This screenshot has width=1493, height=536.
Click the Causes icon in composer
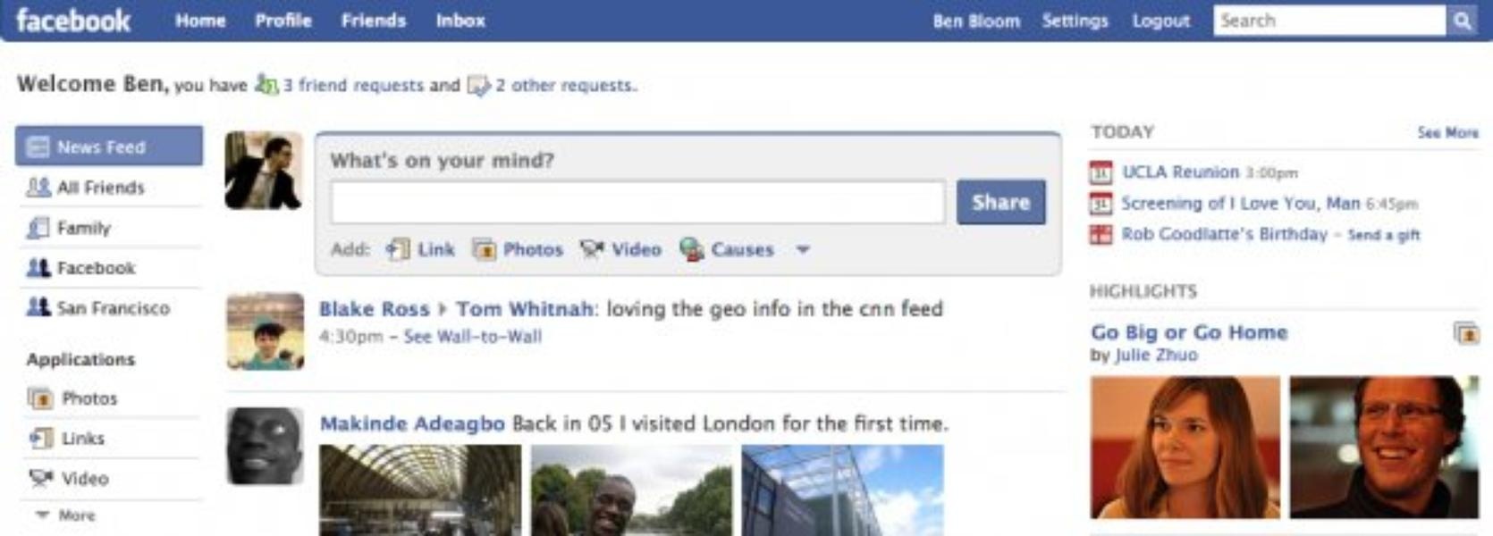coord(691,250)
